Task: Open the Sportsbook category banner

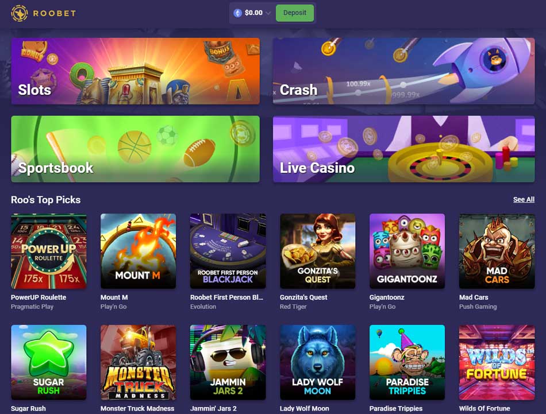Action: tap(136, 149)
